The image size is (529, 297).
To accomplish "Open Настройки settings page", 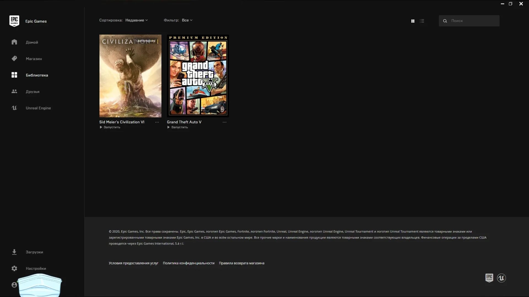I will [x=36, y=268].
